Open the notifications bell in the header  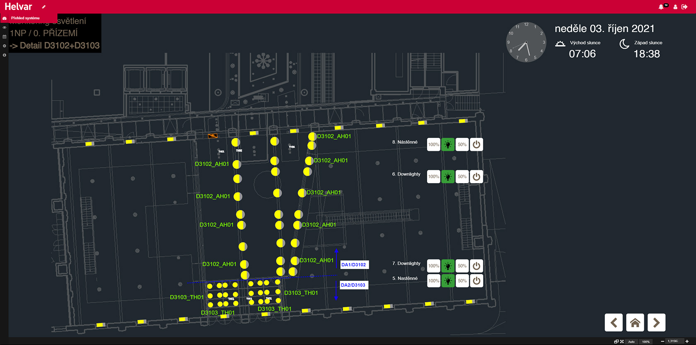click(x=661, y=7)
